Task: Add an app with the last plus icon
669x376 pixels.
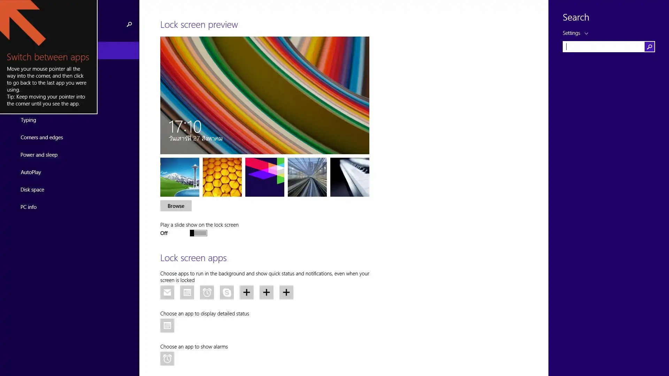Action: pyautogui.click(x=286, y=292)
